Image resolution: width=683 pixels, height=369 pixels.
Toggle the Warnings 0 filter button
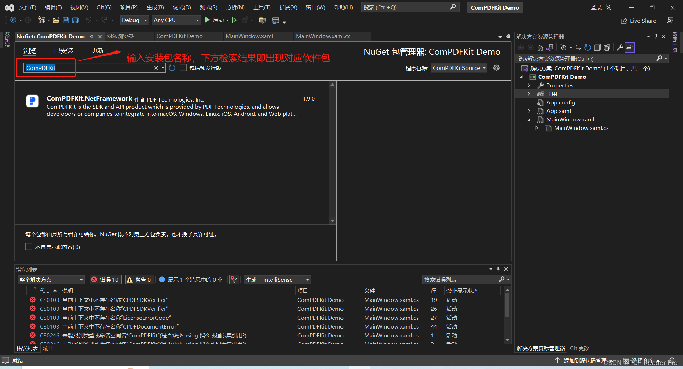click(139, 280)
